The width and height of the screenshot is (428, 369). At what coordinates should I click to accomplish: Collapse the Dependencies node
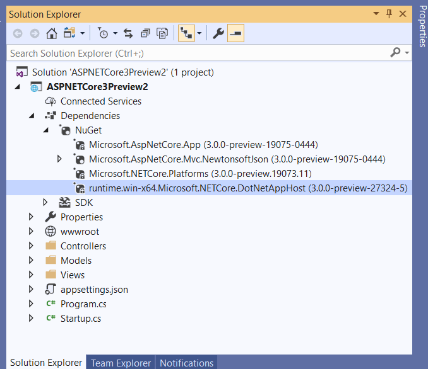tap(32, 116)
